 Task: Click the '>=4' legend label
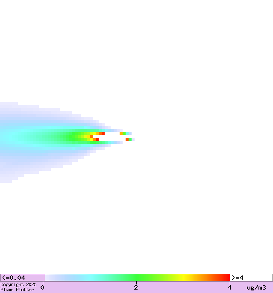tap(237, 278)
